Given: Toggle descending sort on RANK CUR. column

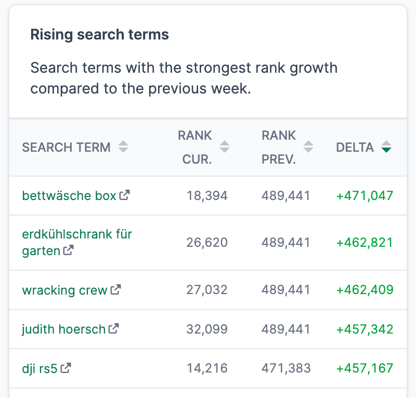Looking at the screenshot, I should (x=225, y=150).
